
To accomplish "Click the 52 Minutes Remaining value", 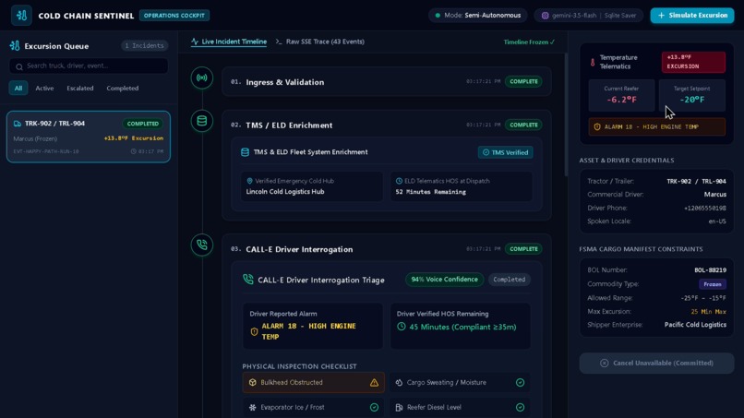I will 431,192.
